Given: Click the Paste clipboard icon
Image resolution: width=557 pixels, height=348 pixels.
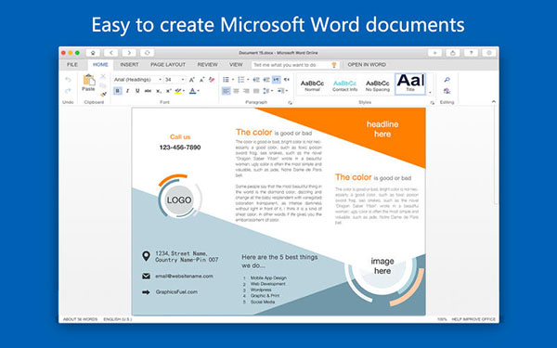Looking at the screenshot, I should click(88, 83).
